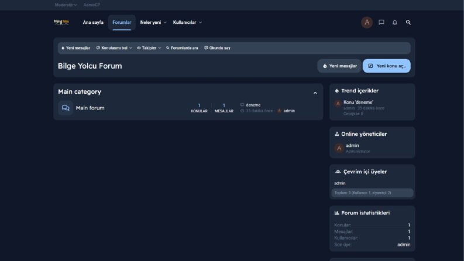Click the Çevrim içi üyeler heading

[x=365, y=171]
